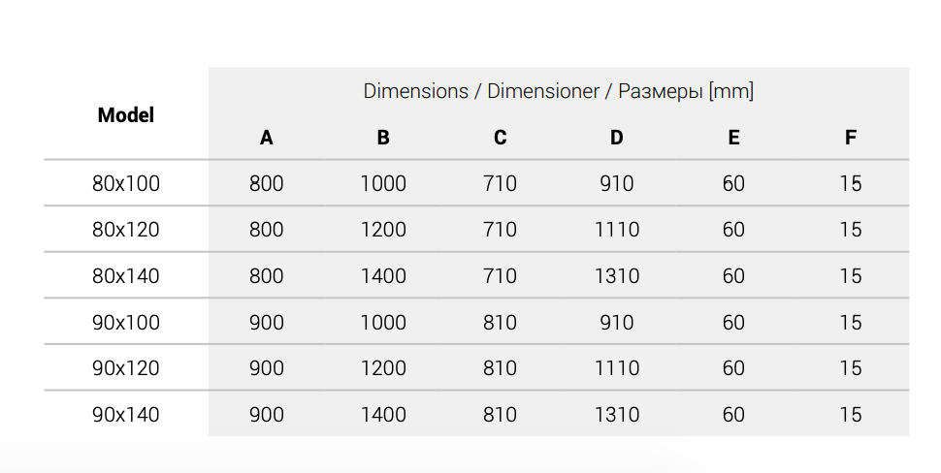Click the Model column header
941x473 pixels.
(126, 114)
